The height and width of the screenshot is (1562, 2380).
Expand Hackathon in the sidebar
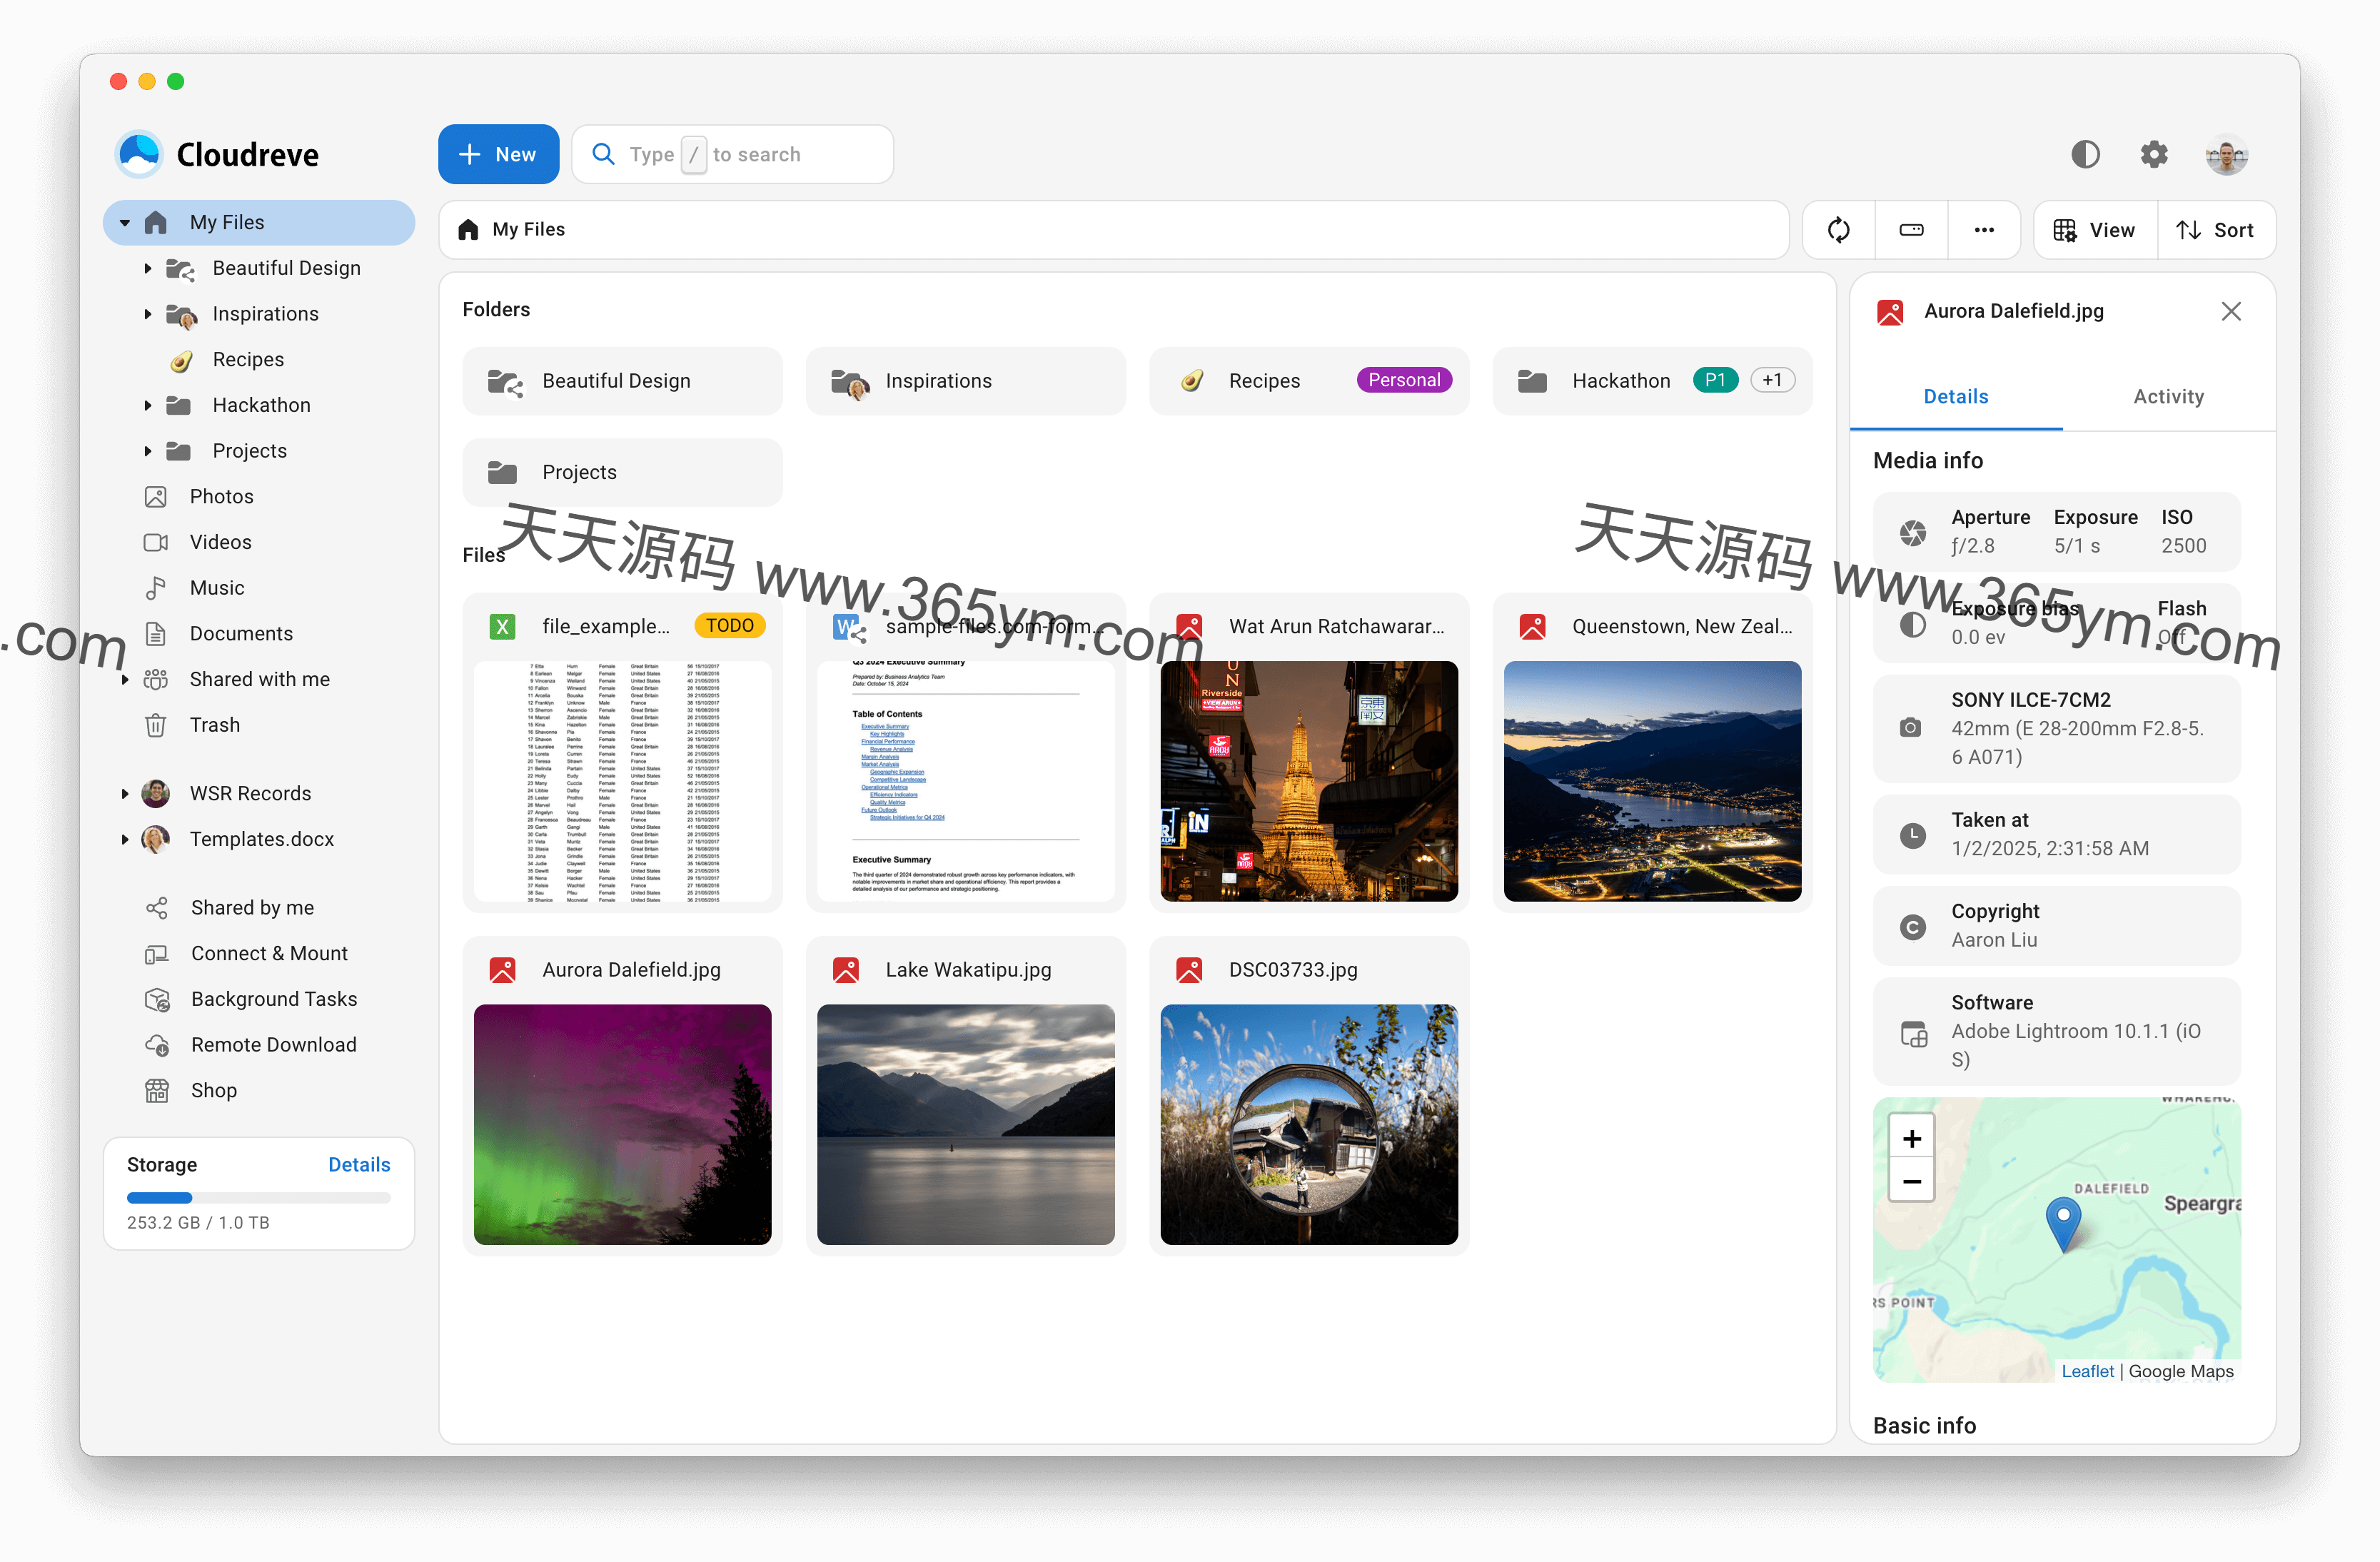tap(148, 405)
